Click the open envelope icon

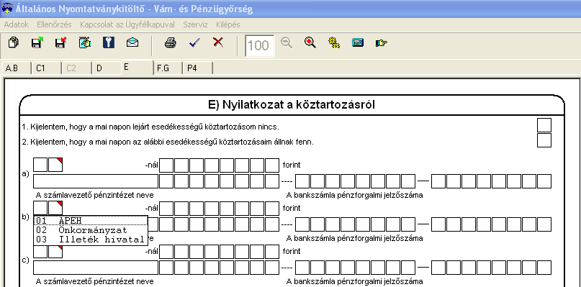tap(132, 42)
